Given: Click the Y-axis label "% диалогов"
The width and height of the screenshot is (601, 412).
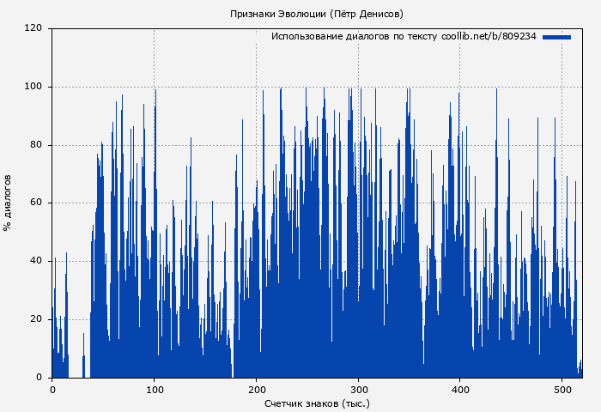Looking at the screenshot, I should 8,203.
